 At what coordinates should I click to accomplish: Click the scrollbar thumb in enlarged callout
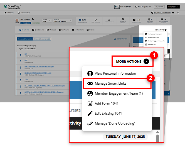pyautogui.click(x=157, y=138)
